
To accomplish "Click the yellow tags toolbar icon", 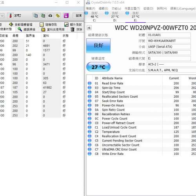I will click(x=58, y=16).
